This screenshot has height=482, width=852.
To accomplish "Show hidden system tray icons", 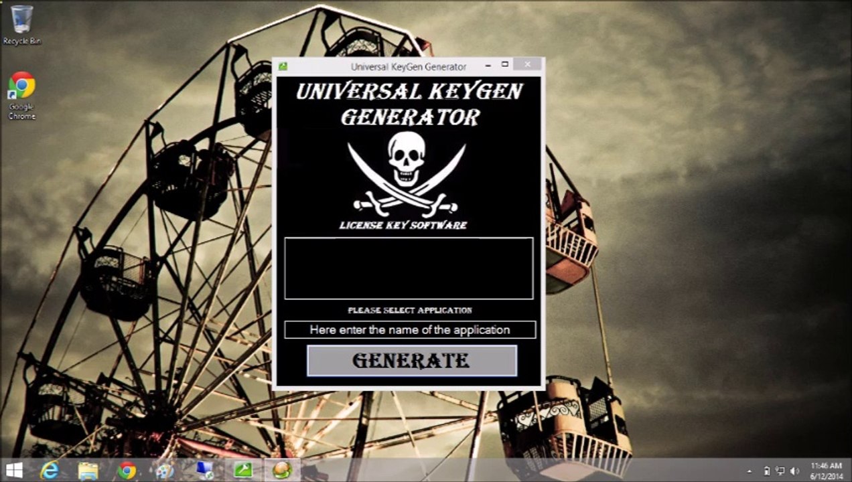I will (x=750, y=471).
